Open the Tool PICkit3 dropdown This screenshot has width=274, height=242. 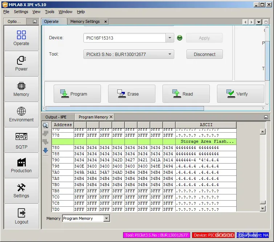pyautogui.click(x=170, y=54)
